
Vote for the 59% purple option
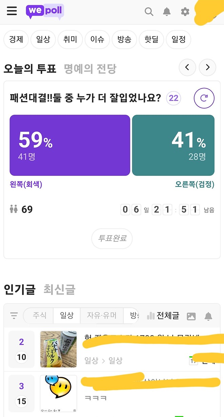[x=70, y=145]
